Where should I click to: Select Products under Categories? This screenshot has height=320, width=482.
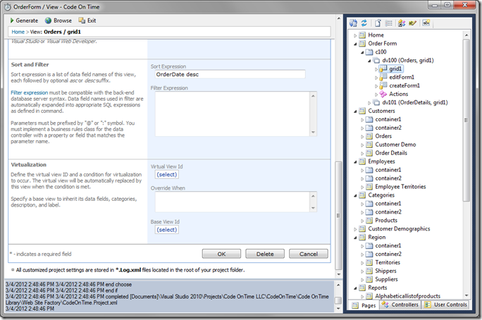(386, 221)
